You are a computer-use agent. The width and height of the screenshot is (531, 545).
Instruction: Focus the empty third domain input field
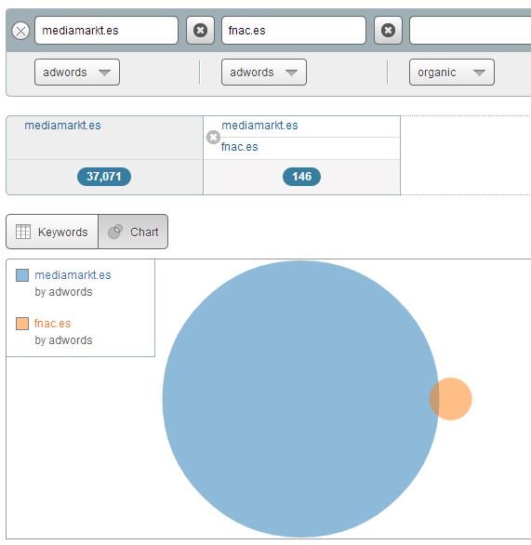[471, 31]
